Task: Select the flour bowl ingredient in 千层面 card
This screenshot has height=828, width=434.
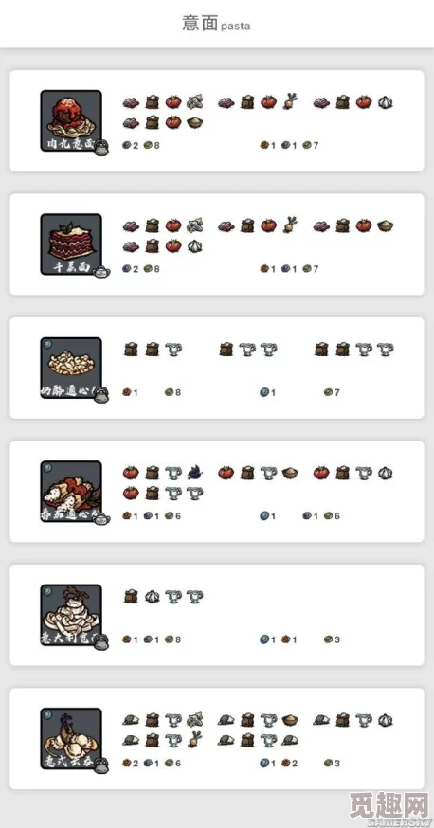Action: tap(385, 225)
